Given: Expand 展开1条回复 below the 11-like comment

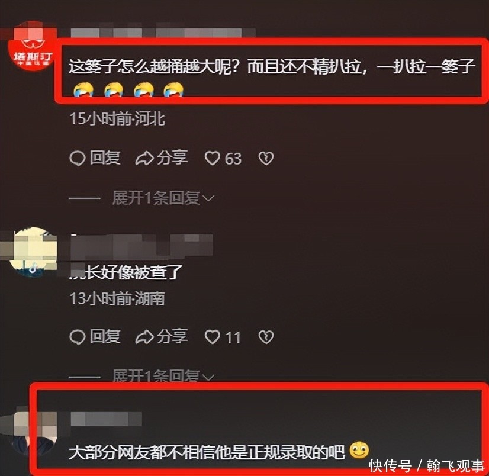Looking at the screenshot, I should (x=163, y=376).
